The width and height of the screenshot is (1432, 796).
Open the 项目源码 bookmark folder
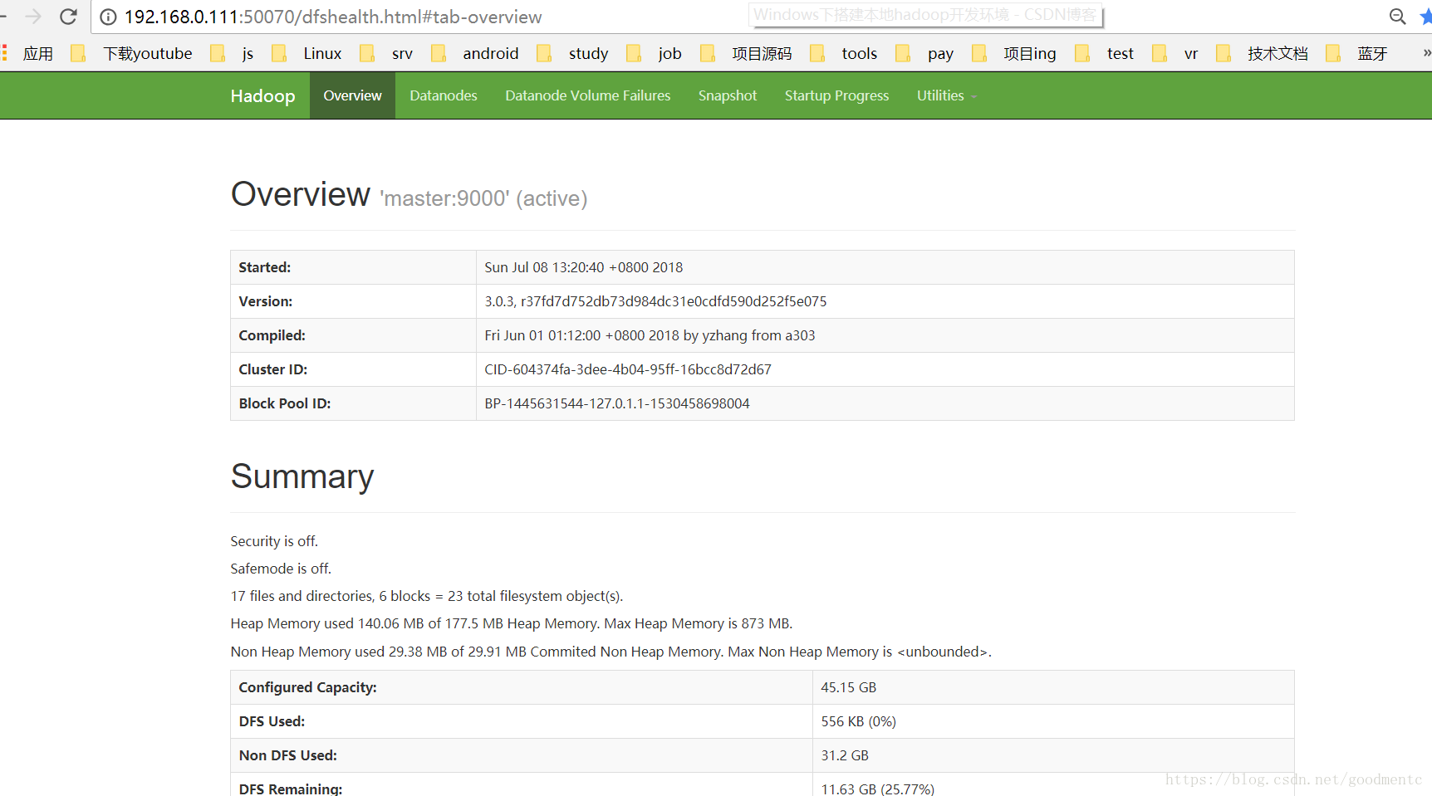pyautogui.click(x=746, y=54)
